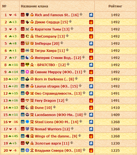Click the lightning icon in Nomad Warriors row
Viewport: 137px width, 155px height.
point(91,129)
